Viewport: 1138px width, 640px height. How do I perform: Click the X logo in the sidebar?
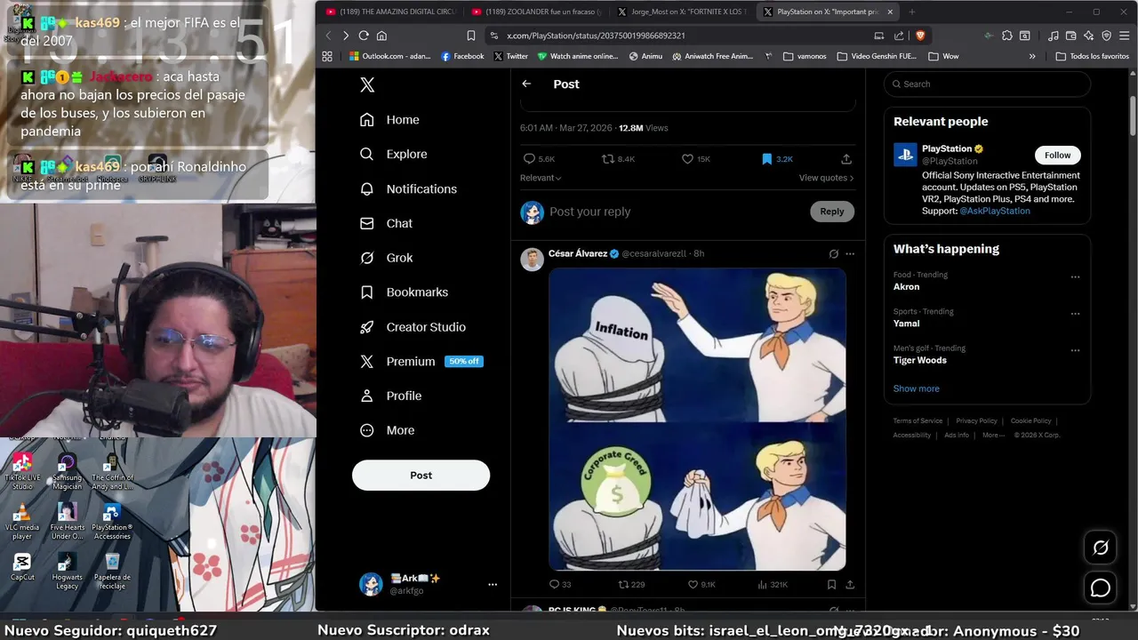367,84
